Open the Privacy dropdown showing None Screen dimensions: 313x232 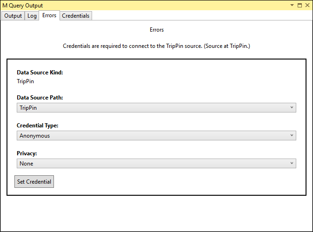tap(156, 164)
